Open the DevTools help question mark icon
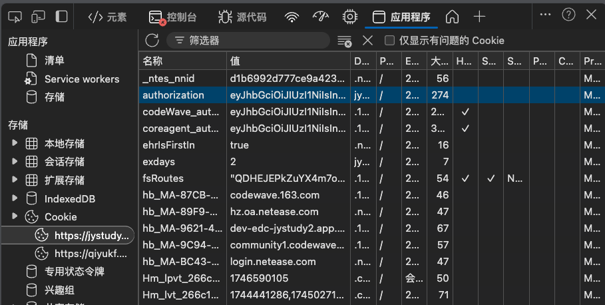Viewport: 605px width, 305px height. point(568,14)
